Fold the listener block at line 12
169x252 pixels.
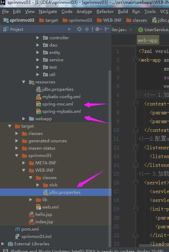136,148
